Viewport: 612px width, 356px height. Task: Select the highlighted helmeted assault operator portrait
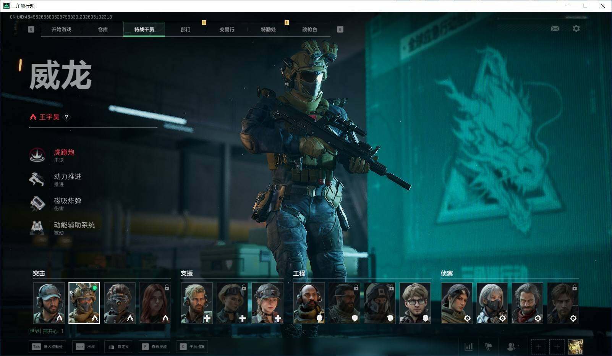(84, 303)
